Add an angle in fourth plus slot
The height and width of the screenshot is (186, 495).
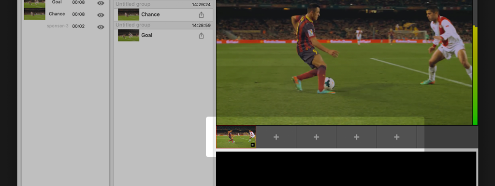pyautogui.click(x=396, y=137)
